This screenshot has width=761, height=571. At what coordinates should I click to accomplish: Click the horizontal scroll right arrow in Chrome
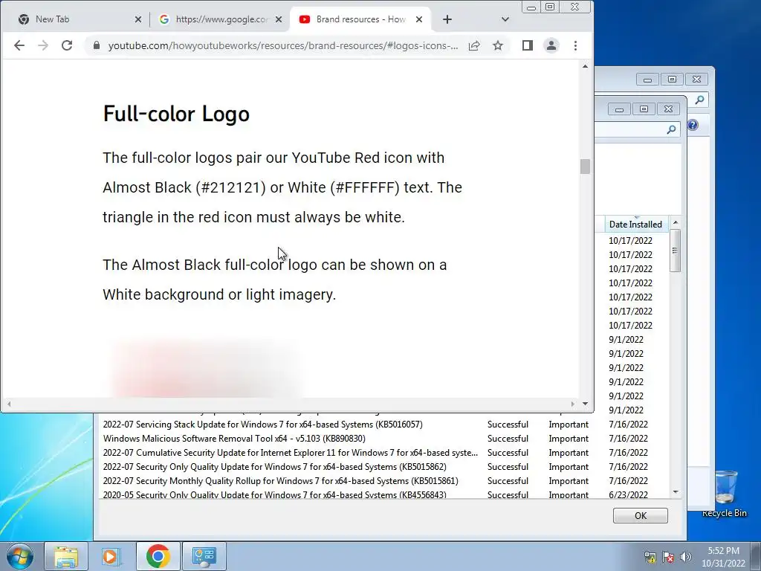pyautogui.click(x=573, y=404)
